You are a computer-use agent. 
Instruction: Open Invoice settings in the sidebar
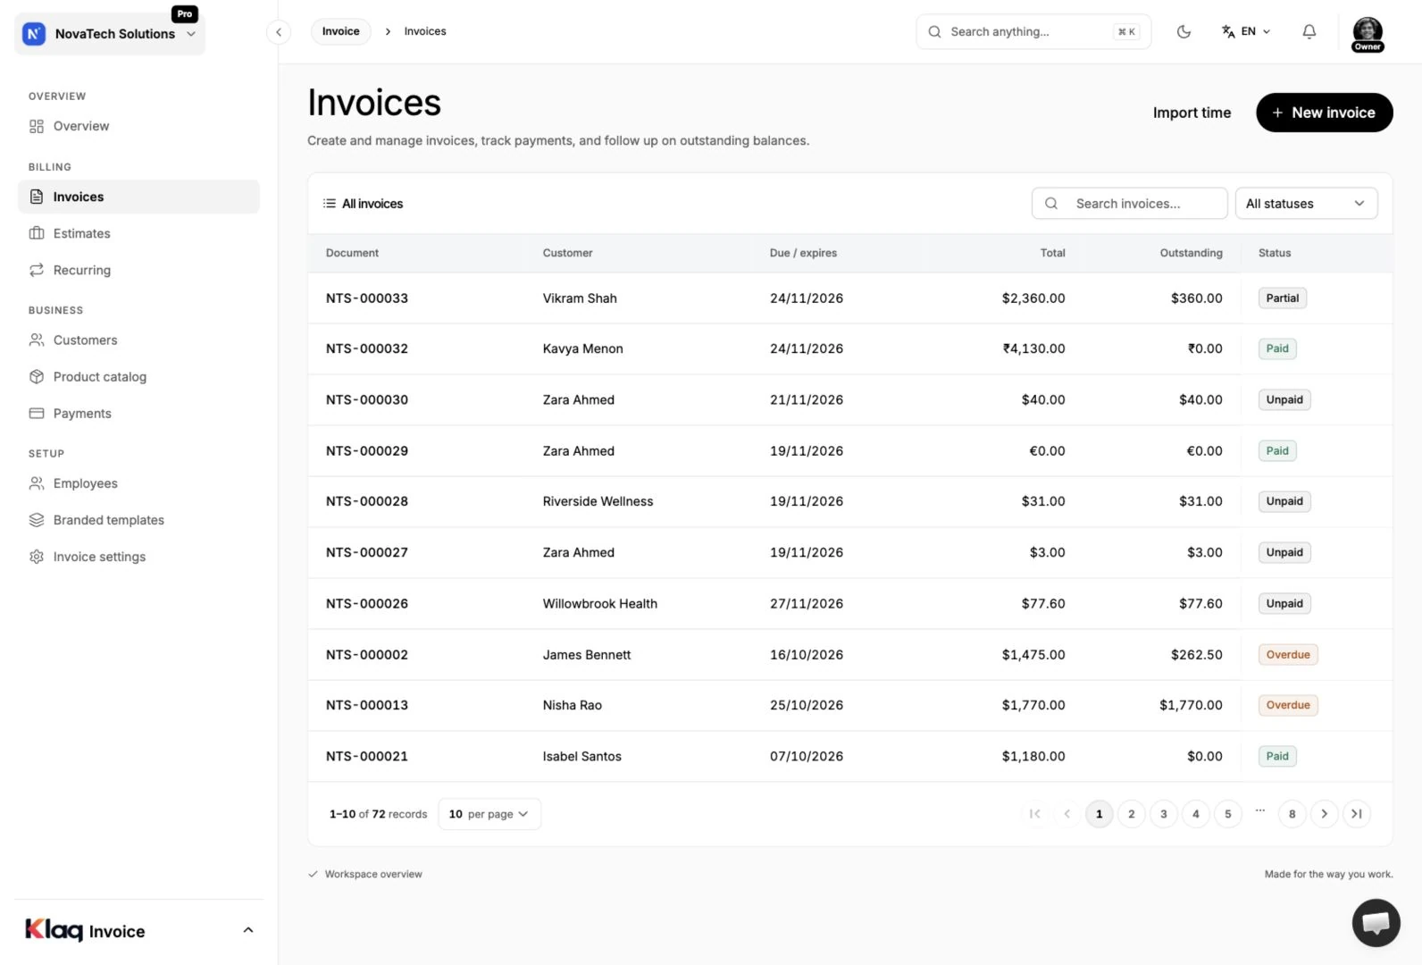click(138, 557)
